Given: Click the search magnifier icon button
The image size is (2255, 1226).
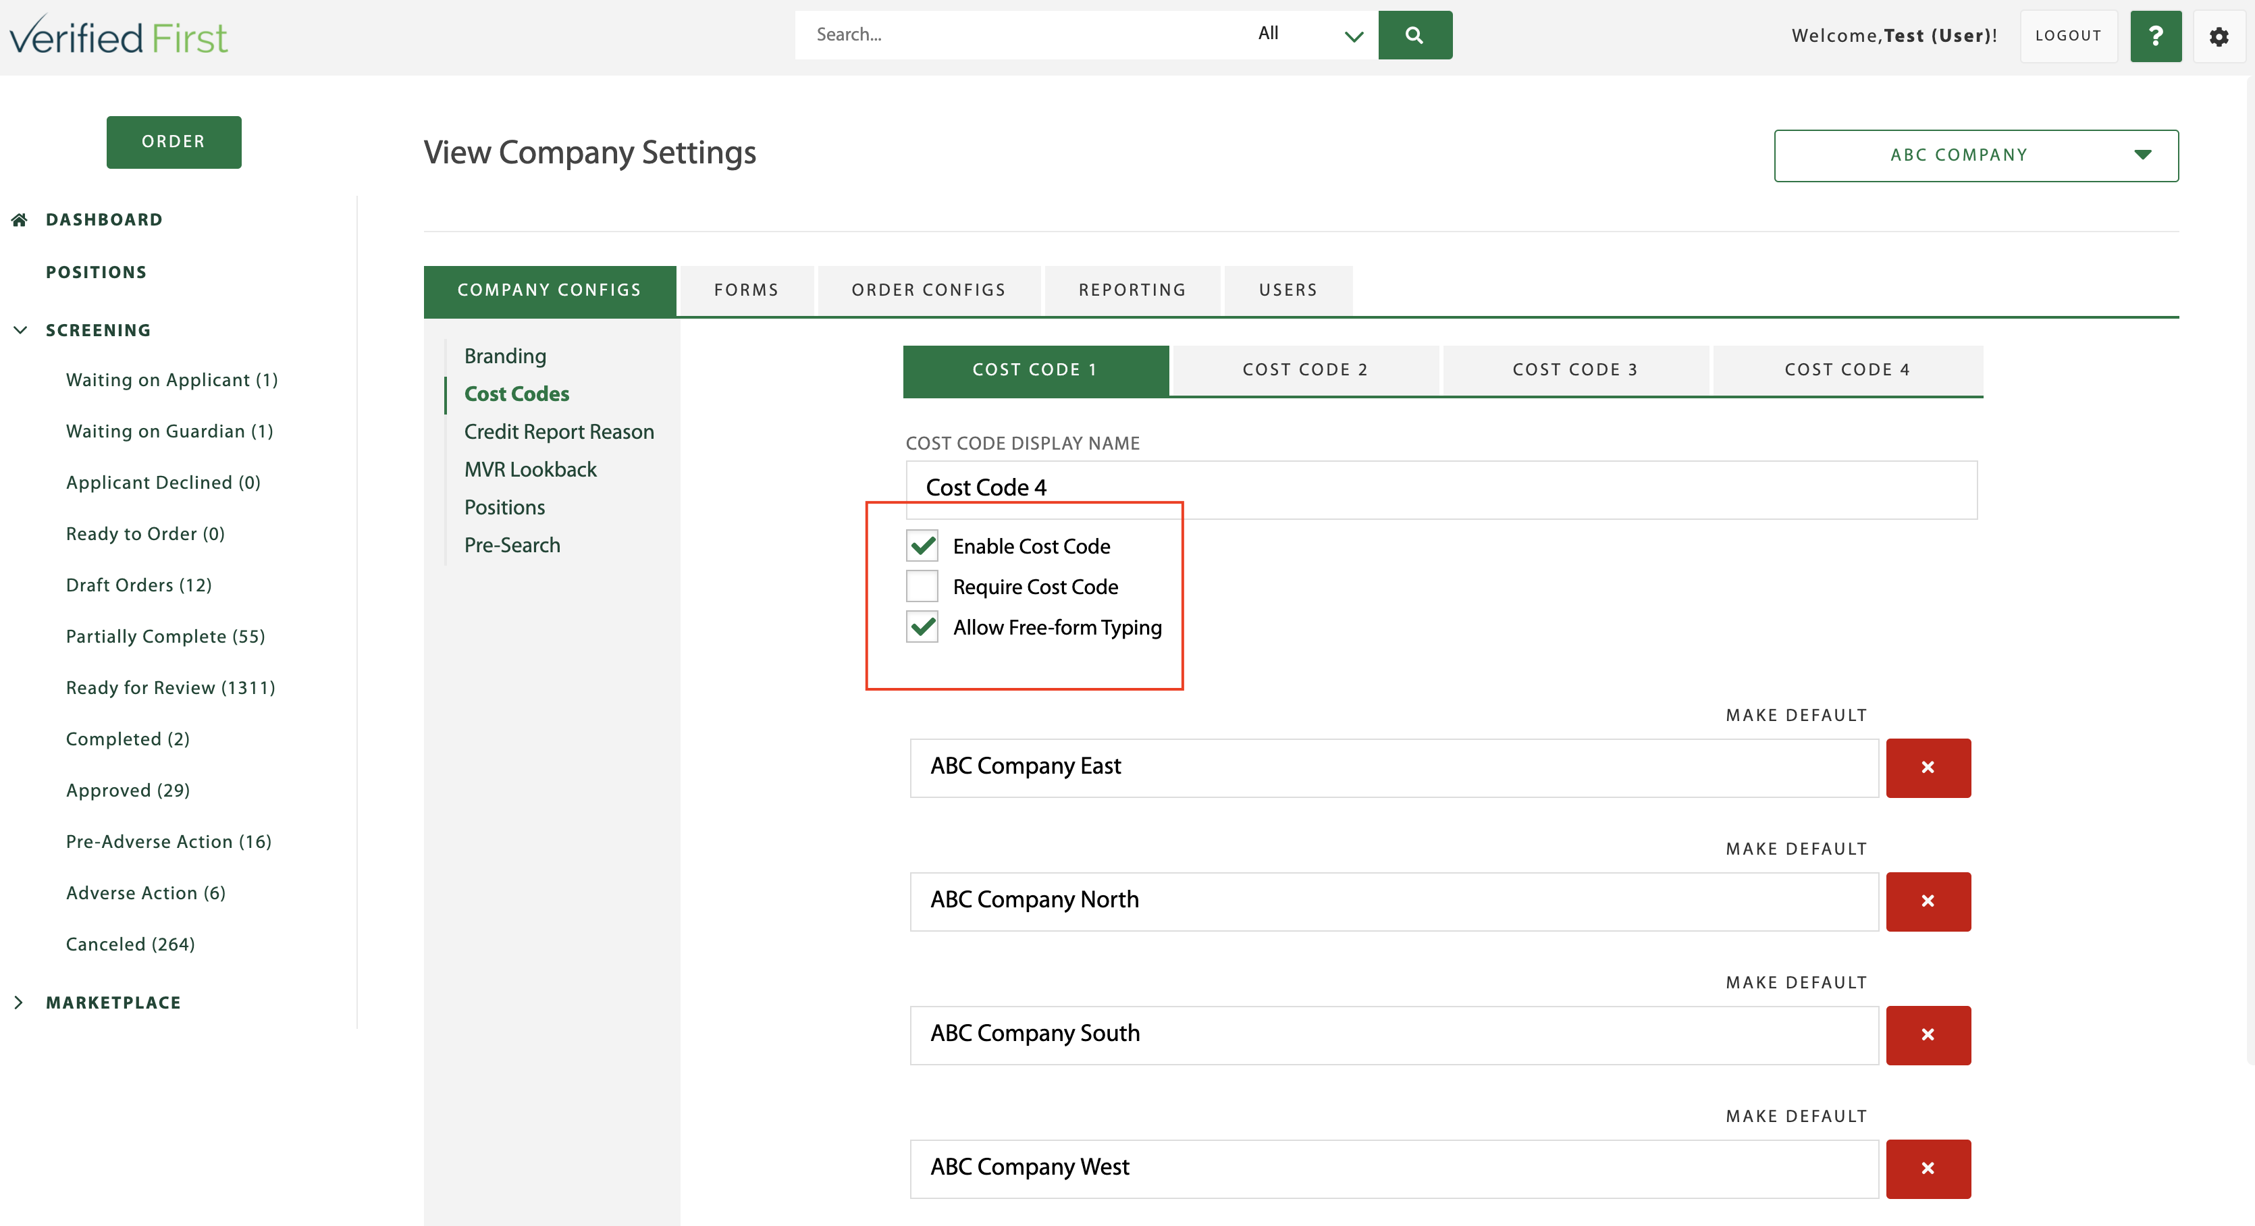Looking at the screenshot, I should pyautogui.click(x=1414, y=35).
